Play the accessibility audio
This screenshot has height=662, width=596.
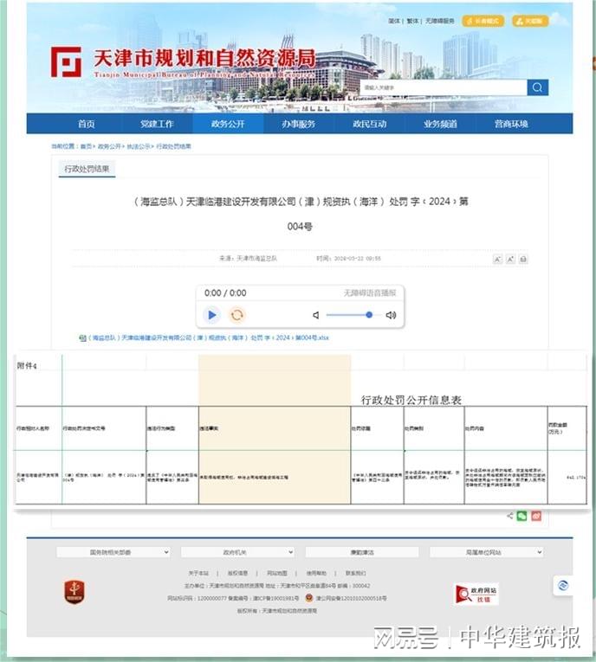click(212, 315)
